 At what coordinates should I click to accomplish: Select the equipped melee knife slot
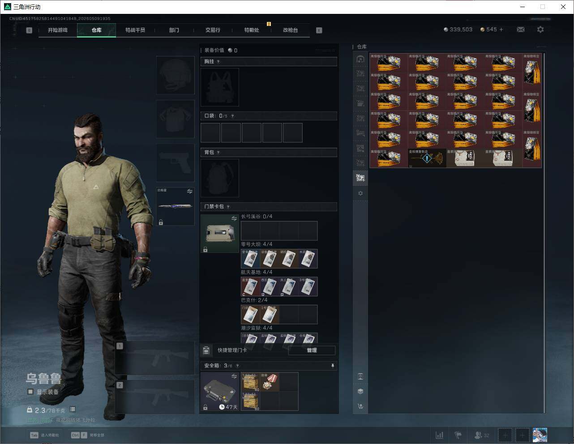(176, 206)
